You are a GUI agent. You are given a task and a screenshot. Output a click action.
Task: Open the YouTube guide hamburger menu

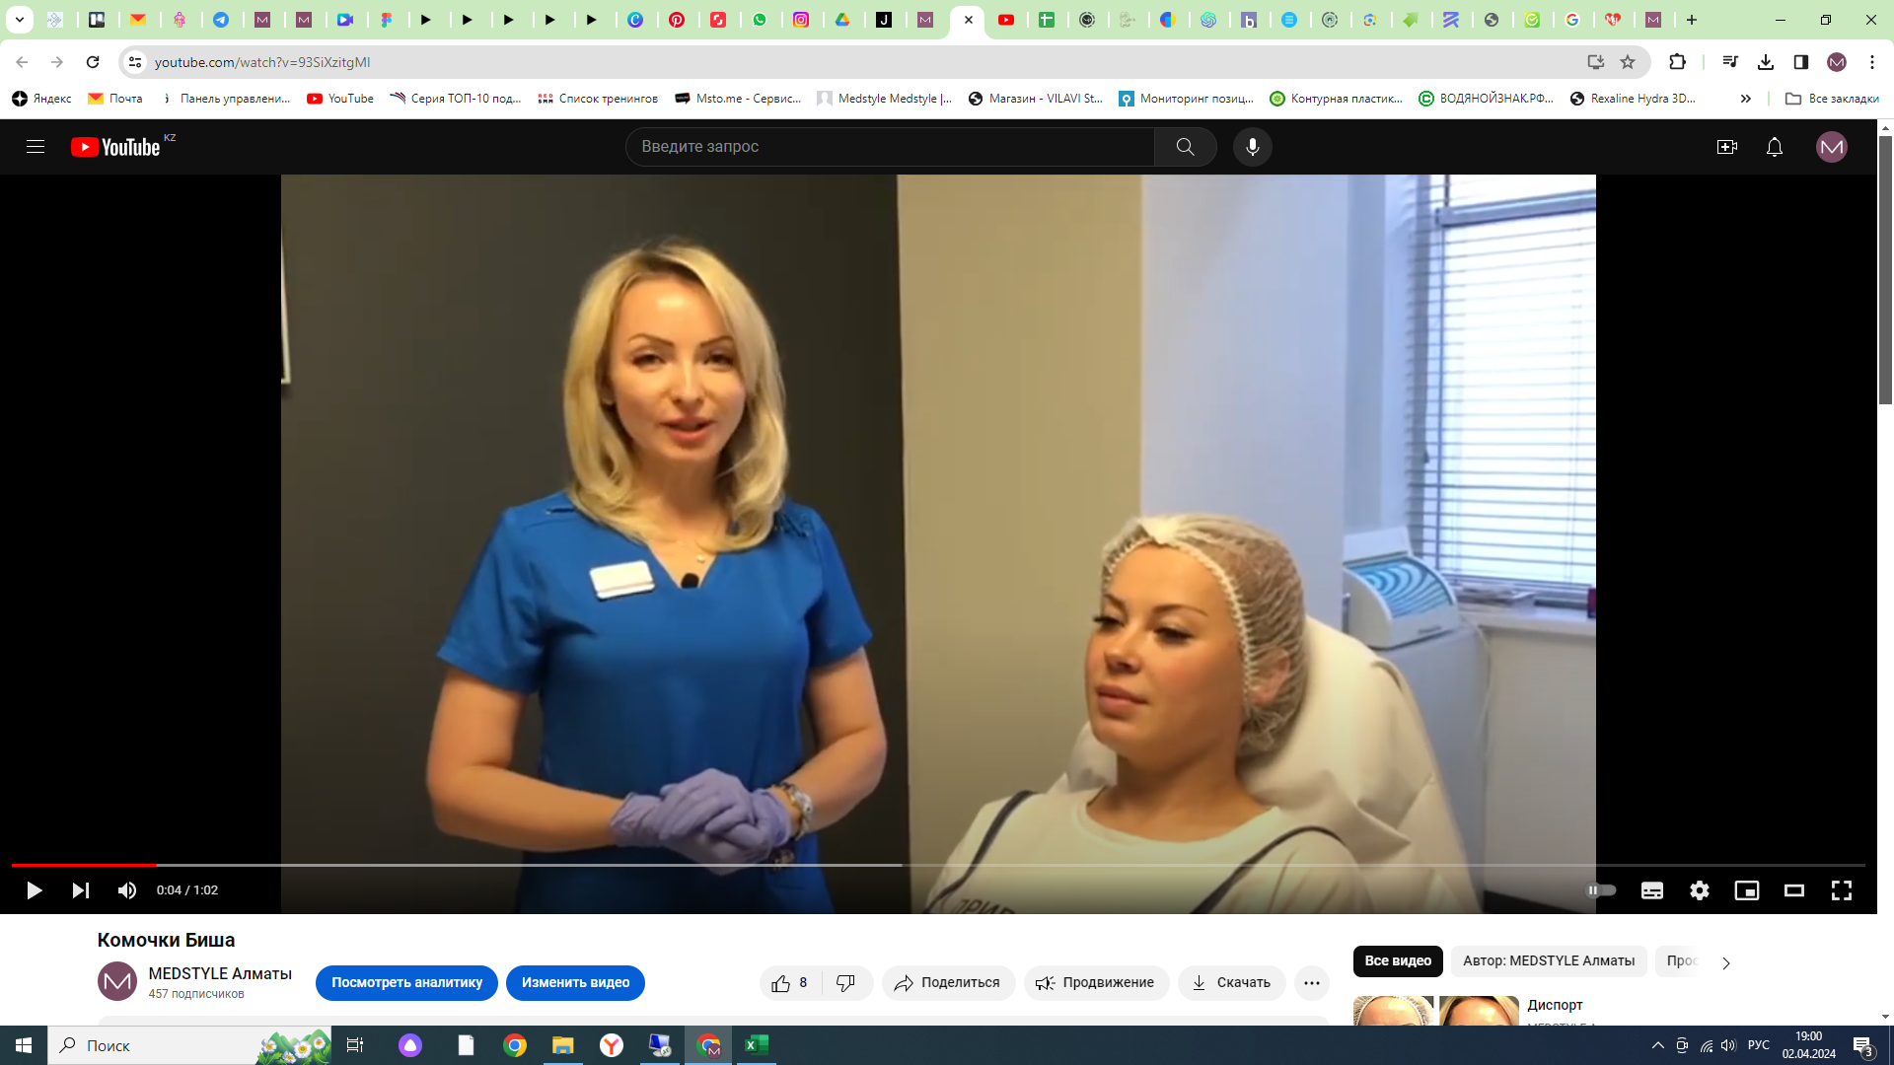[x=36, y=147]
